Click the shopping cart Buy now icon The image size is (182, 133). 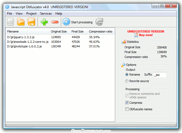tap(136, 35)
